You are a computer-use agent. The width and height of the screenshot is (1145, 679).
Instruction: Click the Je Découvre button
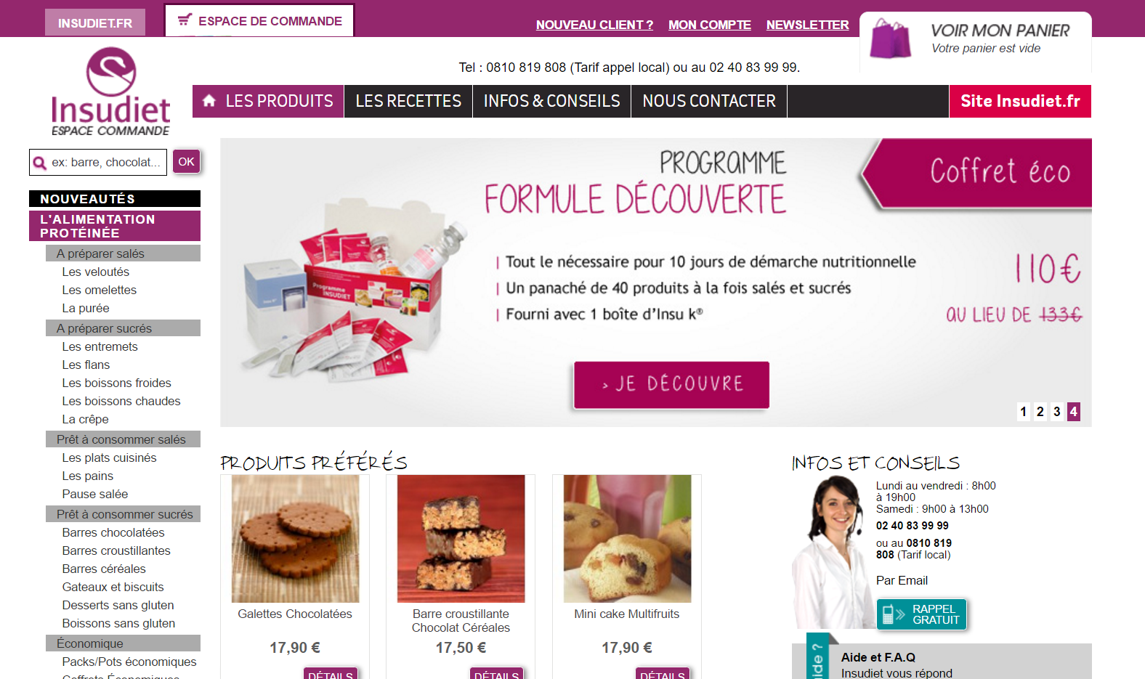tap(671, 384)
